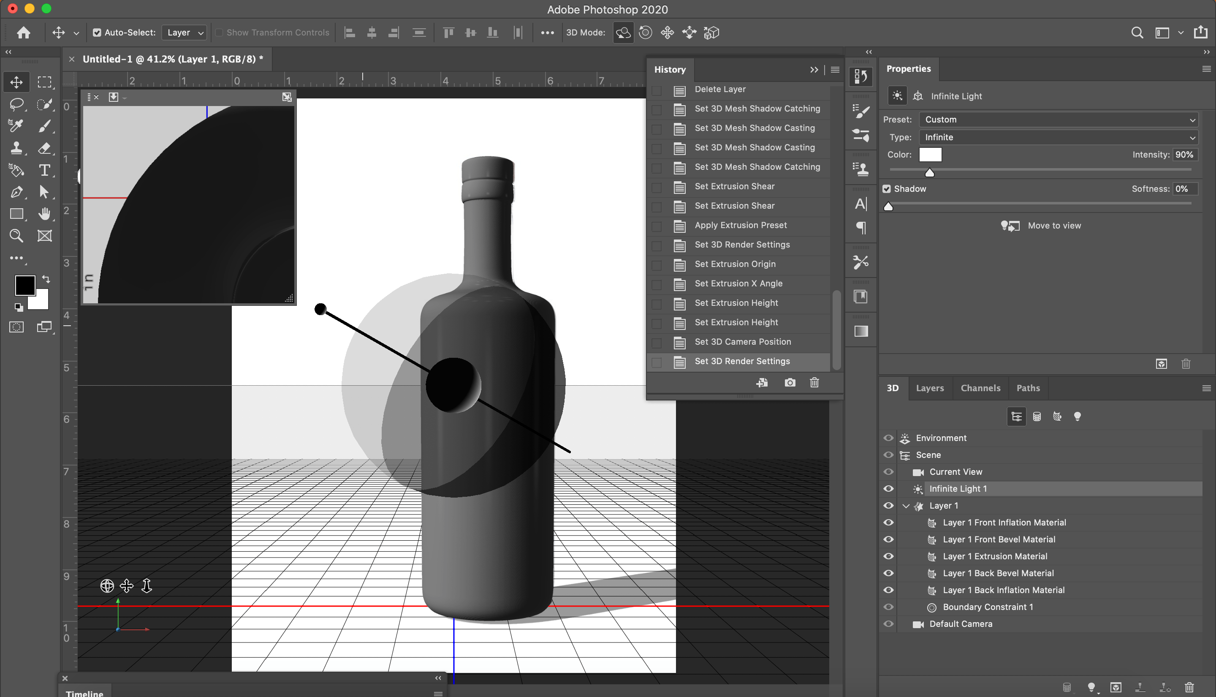
Task: Create new snapshot camera icon in History
Action: pyautogui.click(x=790, y=382)
